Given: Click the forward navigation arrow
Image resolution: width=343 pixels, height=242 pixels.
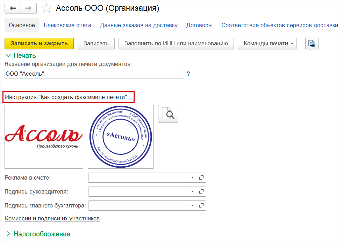Looking at the screenshot, I should (29, 8).
